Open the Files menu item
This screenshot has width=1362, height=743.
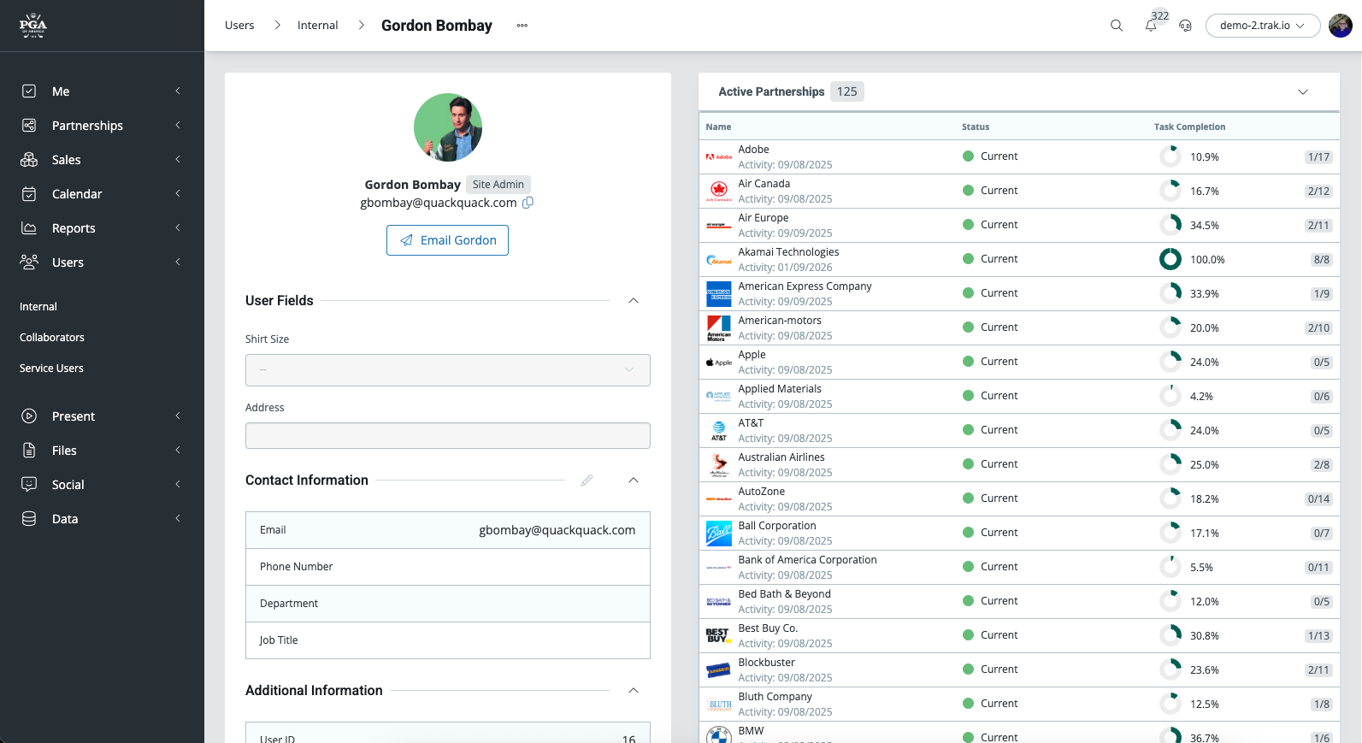point(102,451)
